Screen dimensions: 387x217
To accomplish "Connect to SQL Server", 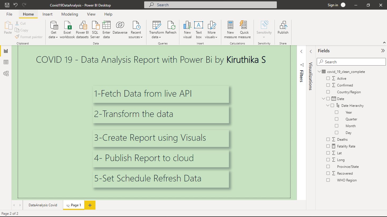I will (95, 30).
